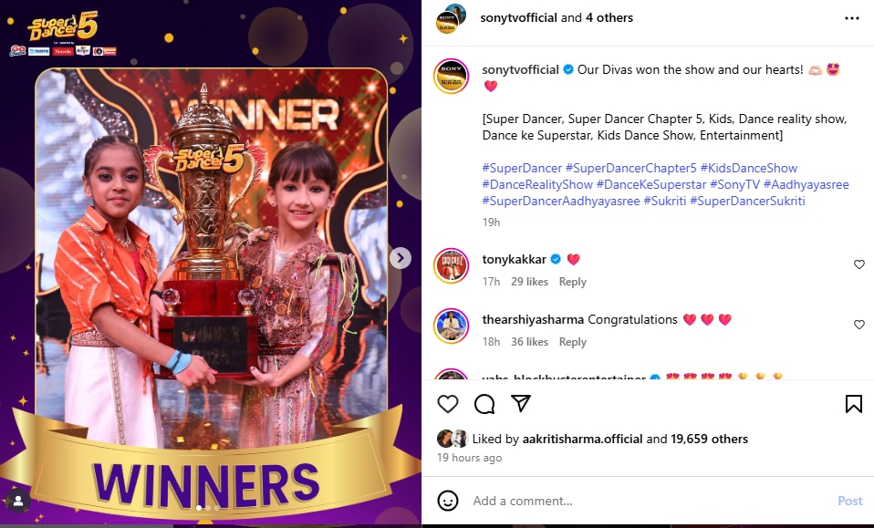Reply to tonykakkar's comment
Image resolution: width=874 pixels, height=528 pixels.
pos(572,282)
